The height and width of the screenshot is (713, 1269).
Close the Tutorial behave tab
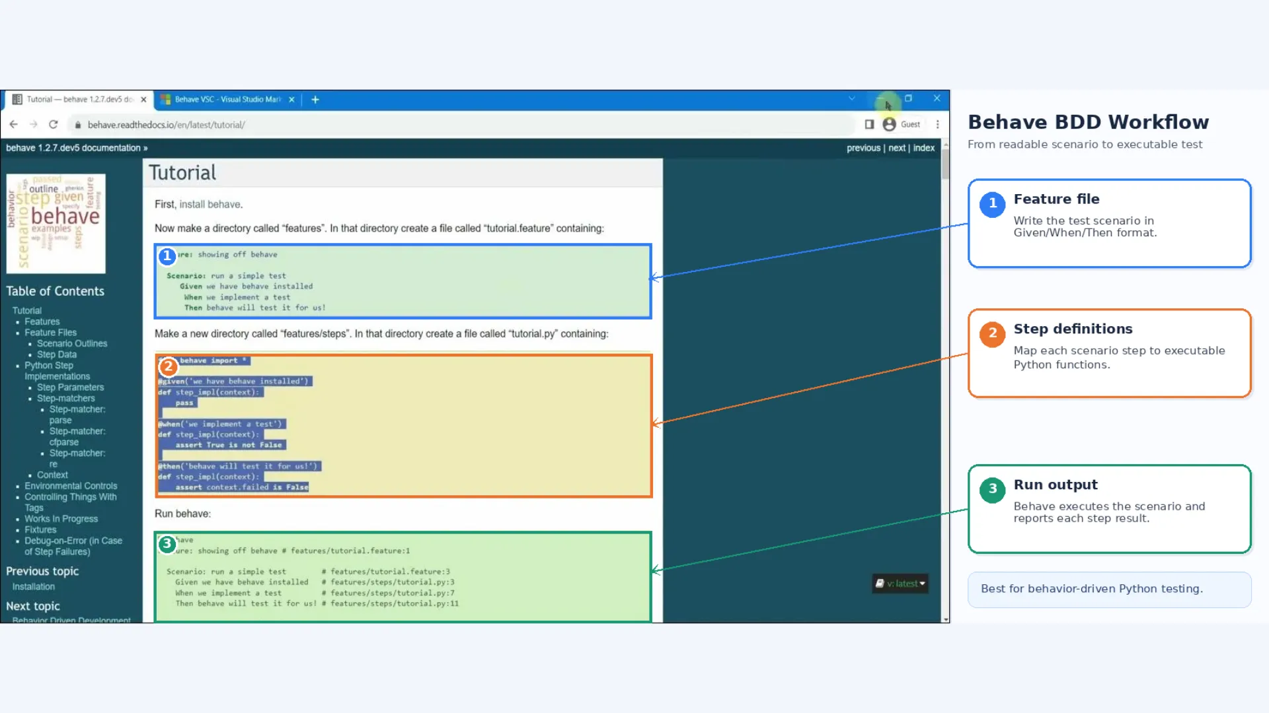coord(143,100)
